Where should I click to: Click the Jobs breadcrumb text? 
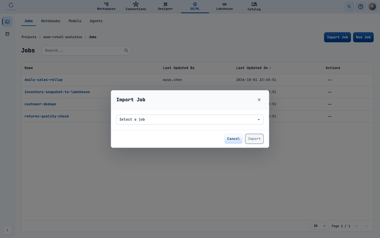click(93, 37)
